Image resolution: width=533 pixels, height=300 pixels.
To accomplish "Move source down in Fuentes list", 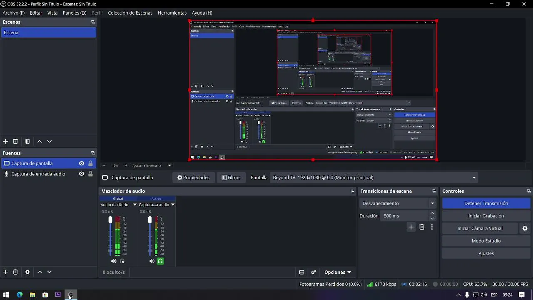I will pyautogui.click(x=49, y=272).
